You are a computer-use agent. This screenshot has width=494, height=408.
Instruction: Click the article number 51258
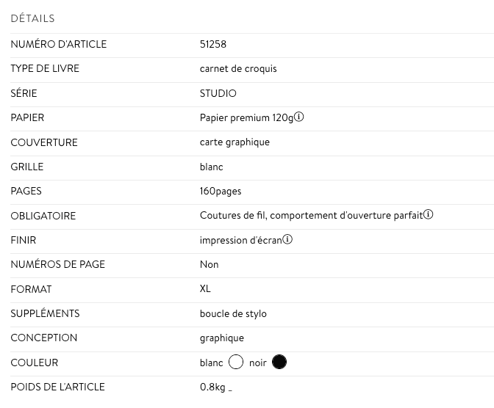213,44
